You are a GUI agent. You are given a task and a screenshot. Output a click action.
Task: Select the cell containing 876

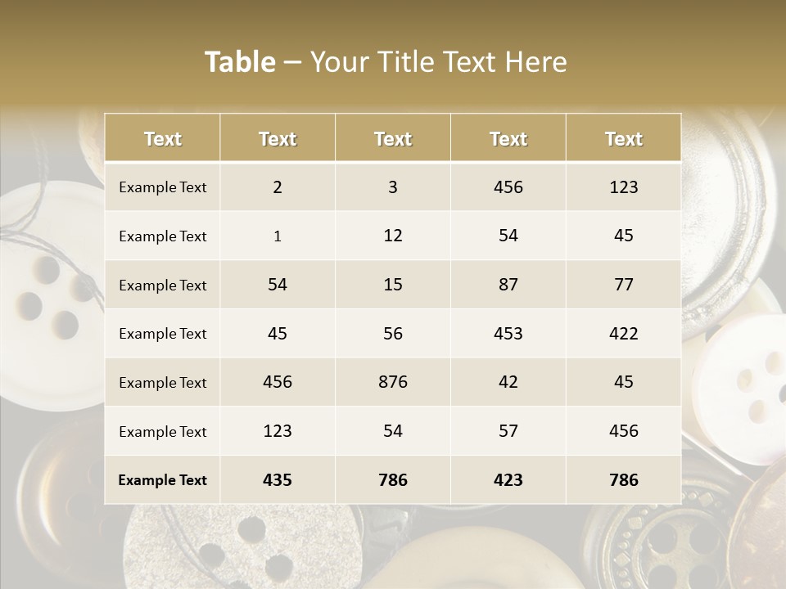click(x=393, y=382)
